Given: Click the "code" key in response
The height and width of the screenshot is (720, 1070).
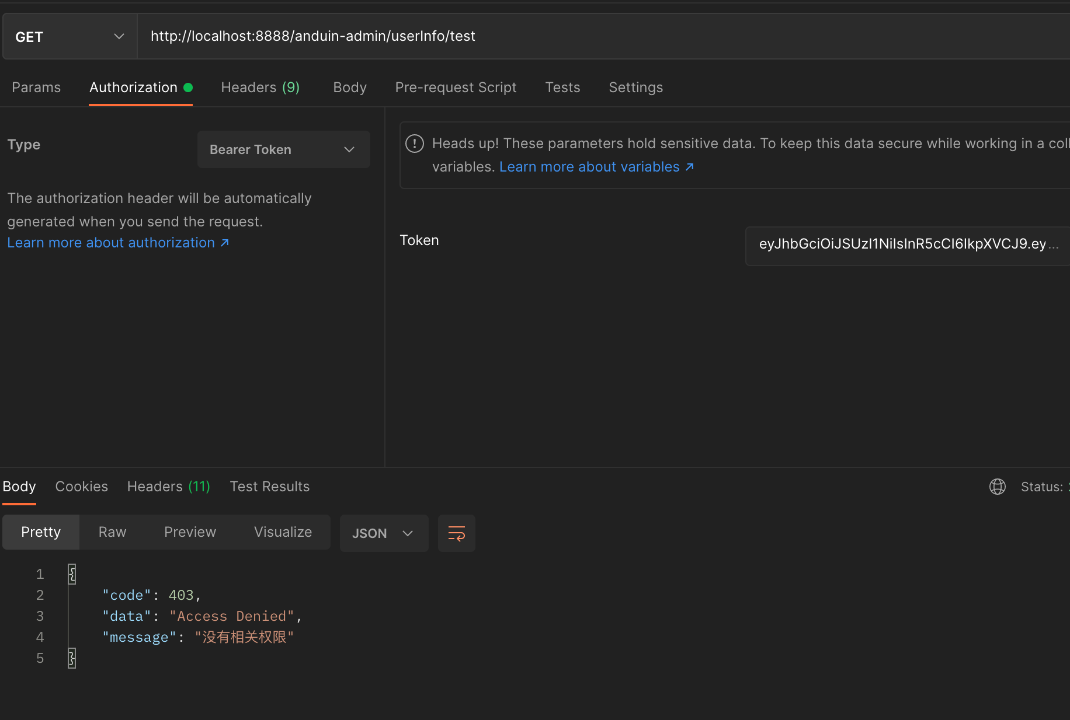Looking at the screenshot, I should click(x=127, y=595).
